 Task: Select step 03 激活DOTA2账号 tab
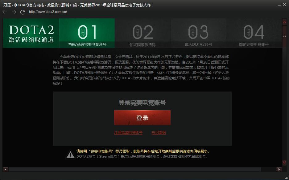tap(198, 33)
